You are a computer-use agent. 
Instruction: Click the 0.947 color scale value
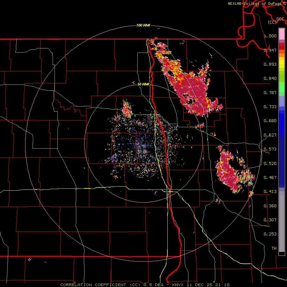270,50
